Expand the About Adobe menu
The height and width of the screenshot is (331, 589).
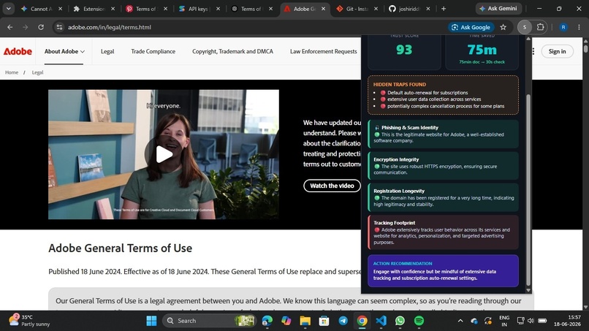(64, 51)
